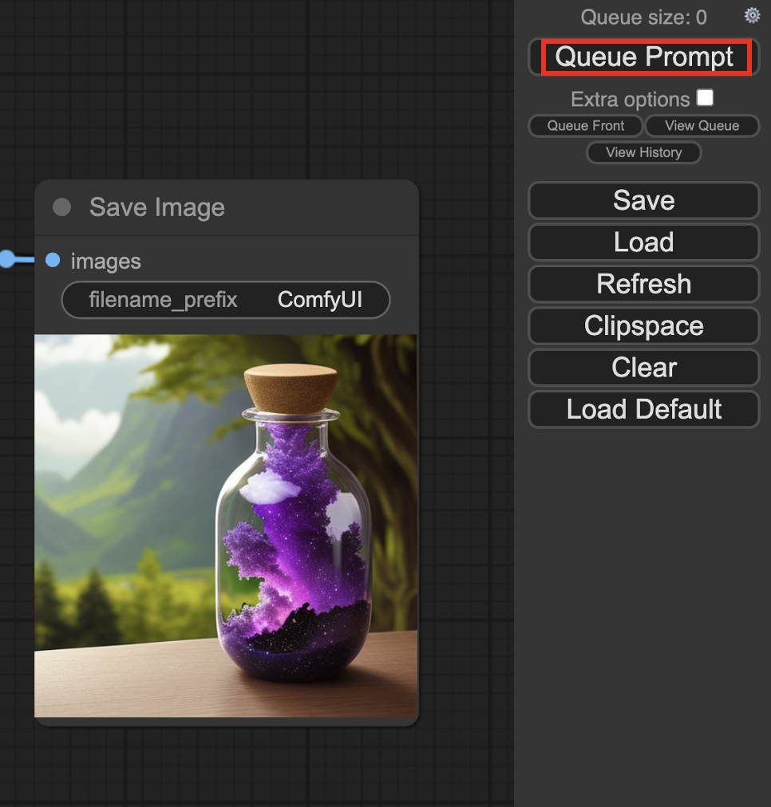
Task: Click the Extra options label
Action: [x=630, y=100]
